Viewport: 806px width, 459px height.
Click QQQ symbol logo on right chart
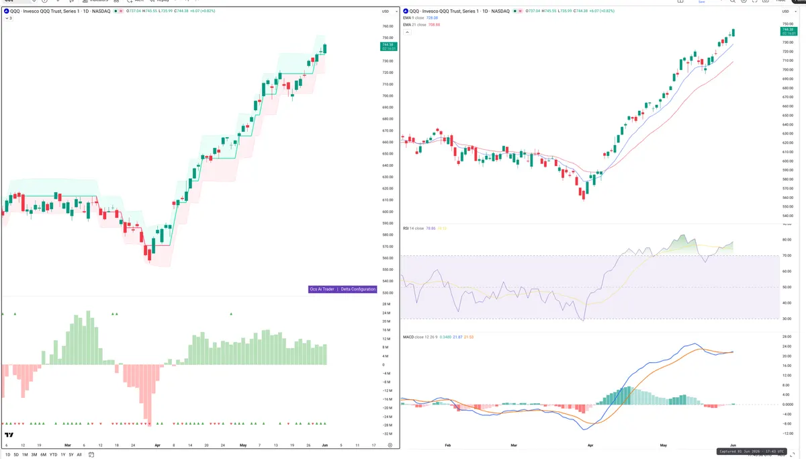point(406,11)
